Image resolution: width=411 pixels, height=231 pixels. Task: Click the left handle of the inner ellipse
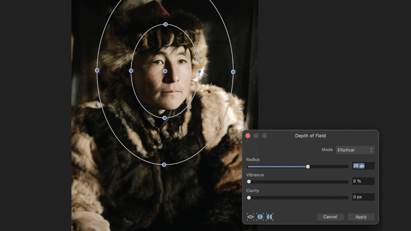(x=131, y=70)
